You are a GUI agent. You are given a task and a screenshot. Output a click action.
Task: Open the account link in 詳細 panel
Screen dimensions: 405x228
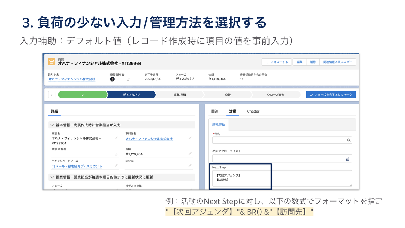point(149,139)
